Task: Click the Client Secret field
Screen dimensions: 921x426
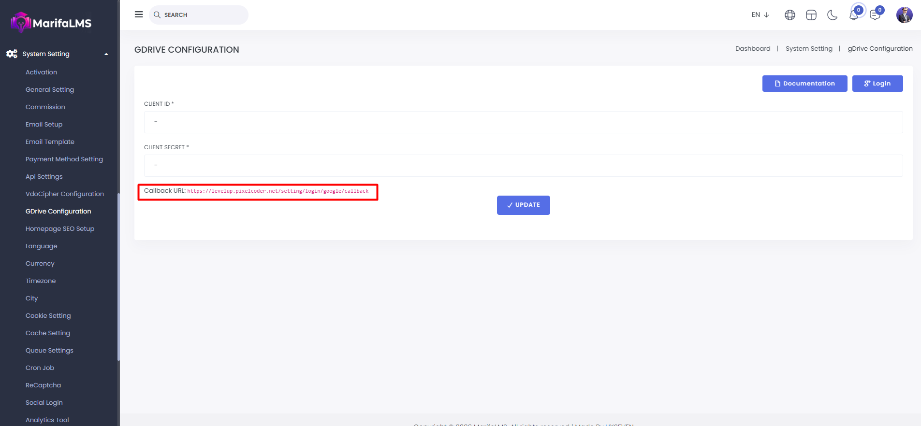Action: coord(523,166)
